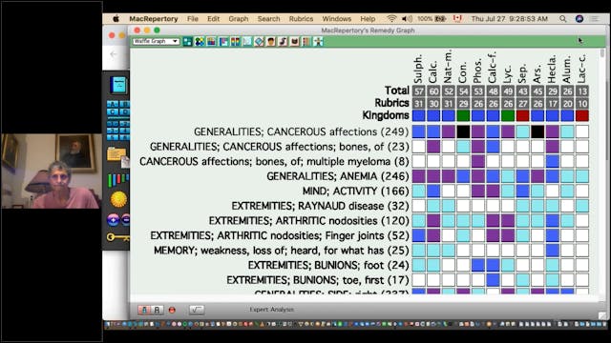The width and height of the screenshot is (611, 343).
Task: Select the waffle grid view toolbar icon
Action: click(187, 42)
